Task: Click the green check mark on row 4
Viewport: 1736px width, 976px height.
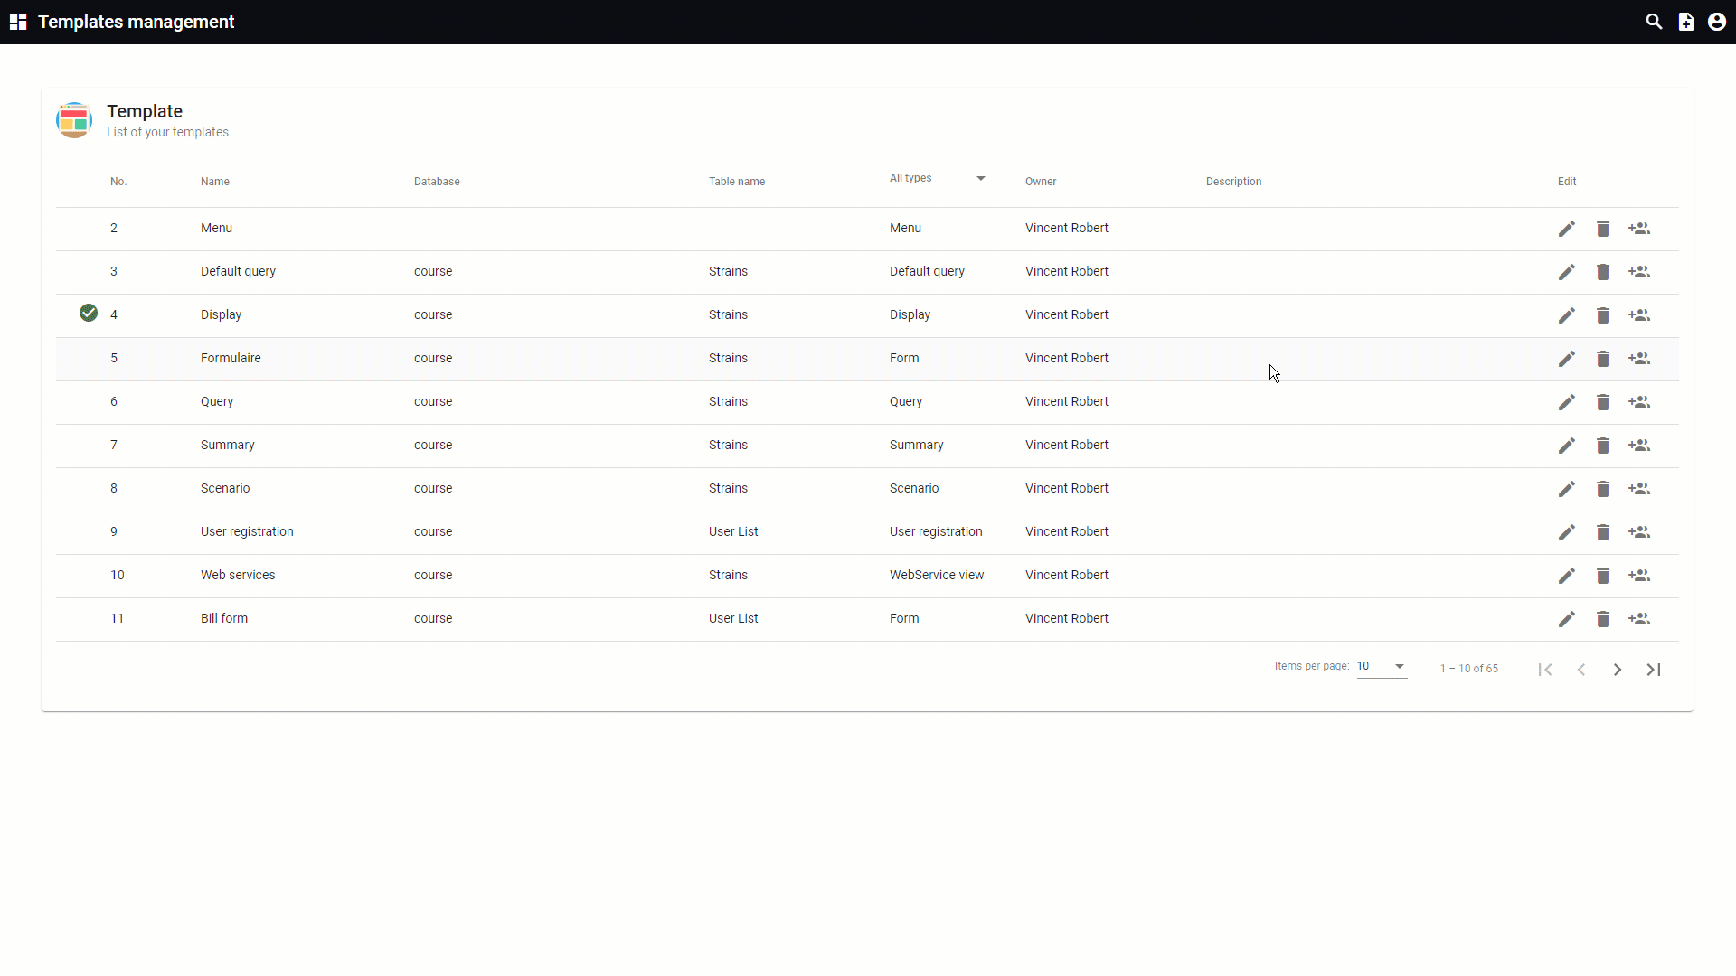Action: tap(89, 313)
